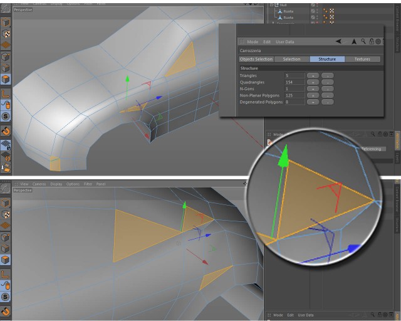Select Texture mode in lower viewport toolbar
The image size is (401, 321).
point(6,214)
